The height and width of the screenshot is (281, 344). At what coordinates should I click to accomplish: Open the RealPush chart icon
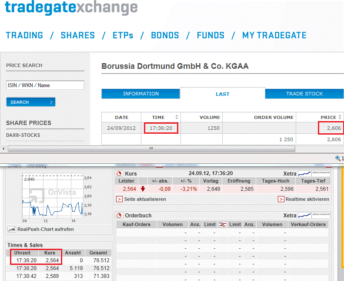coord(12,229)
